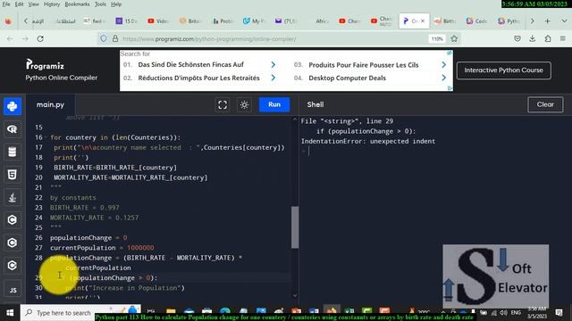Show site security info padlock
This screenshot has width=572, height=321.
(115, 38)
